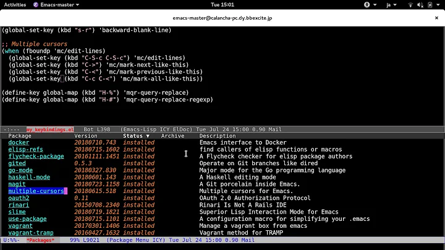This screenshot has width=445, height=250.
Task: Click the battery status icon
Action: pos(430,5)
